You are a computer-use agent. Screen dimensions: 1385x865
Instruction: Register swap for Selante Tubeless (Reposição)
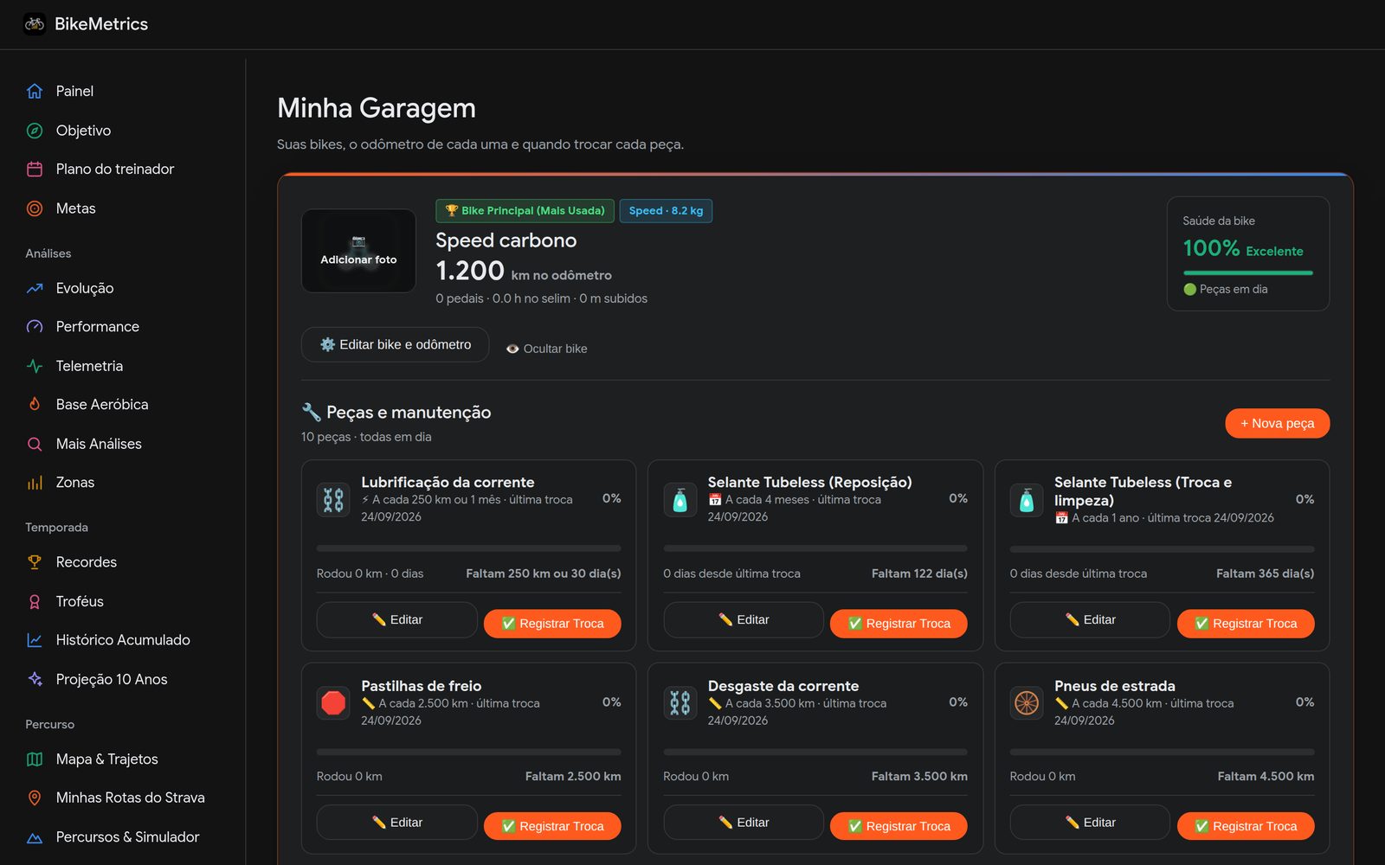coord(899,624)
